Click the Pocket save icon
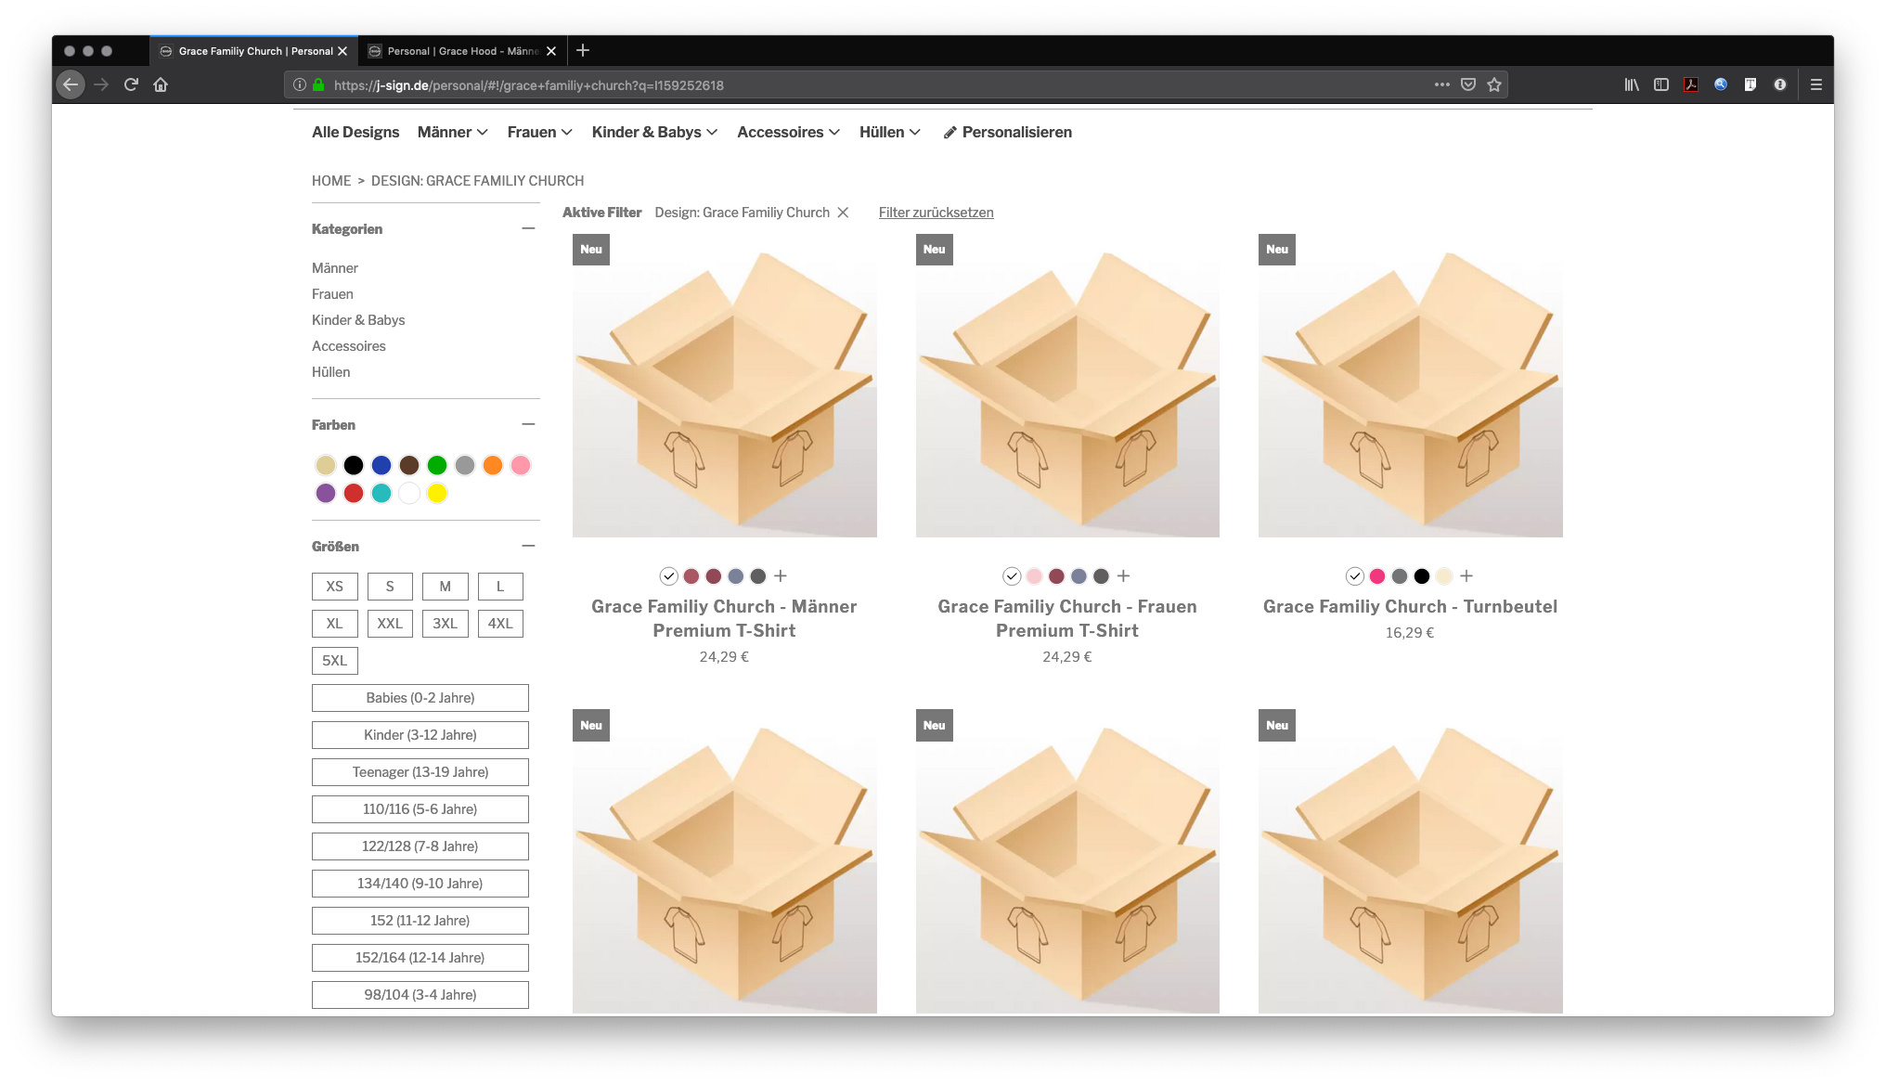 tap(1468, 84)
